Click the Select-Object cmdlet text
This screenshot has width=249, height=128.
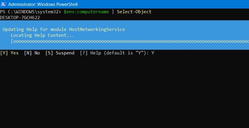coord(134,12)
